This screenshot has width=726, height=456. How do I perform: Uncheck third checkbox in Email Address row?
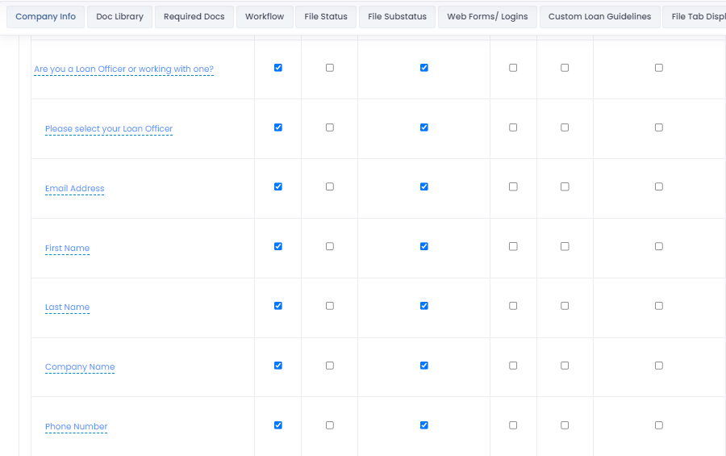click(424, 186)
